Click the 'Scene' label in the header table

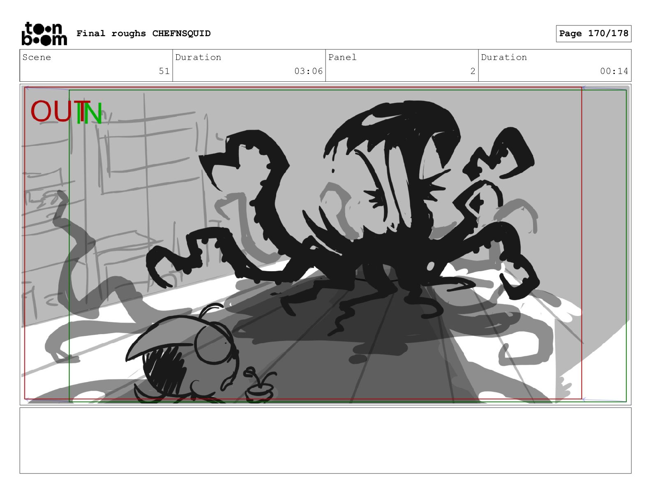click(x=37, y=57)
